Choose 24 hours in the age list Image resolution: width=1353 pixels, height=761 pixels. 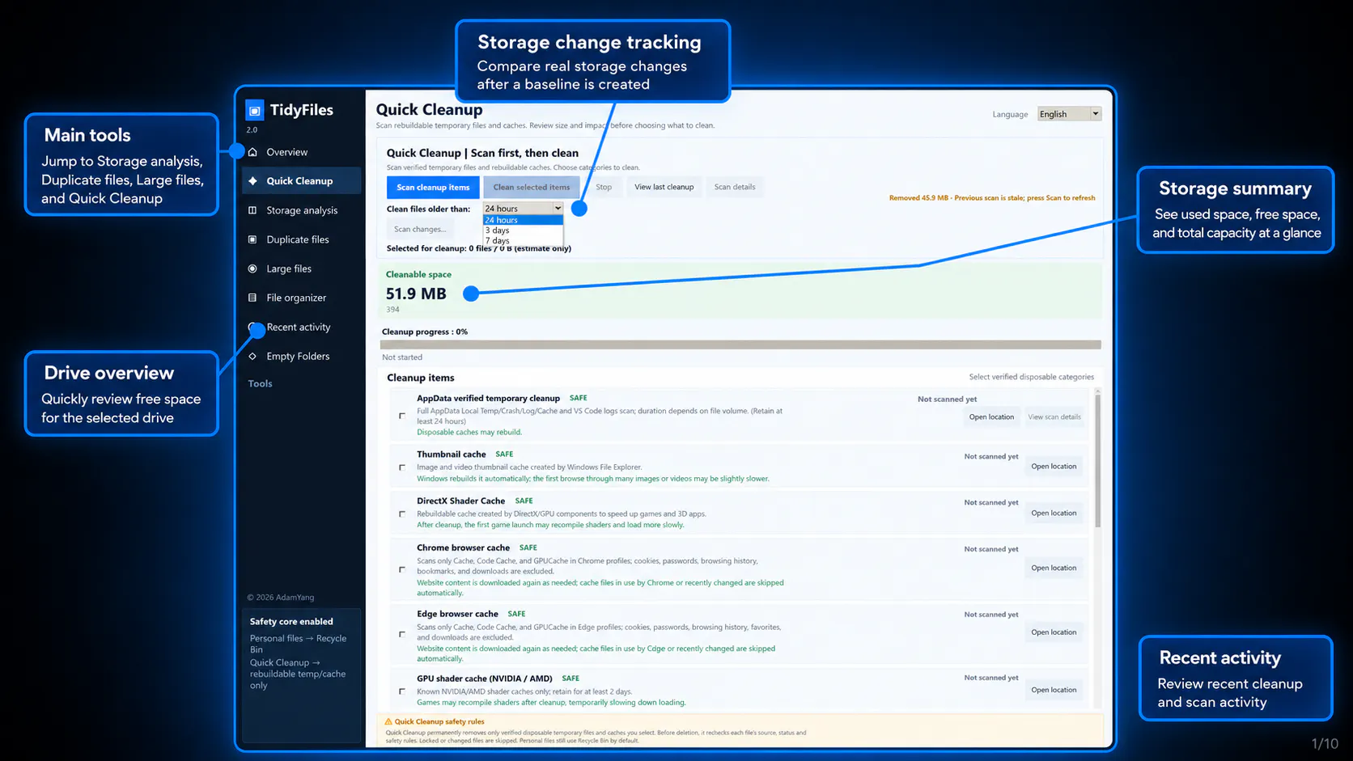523,220
